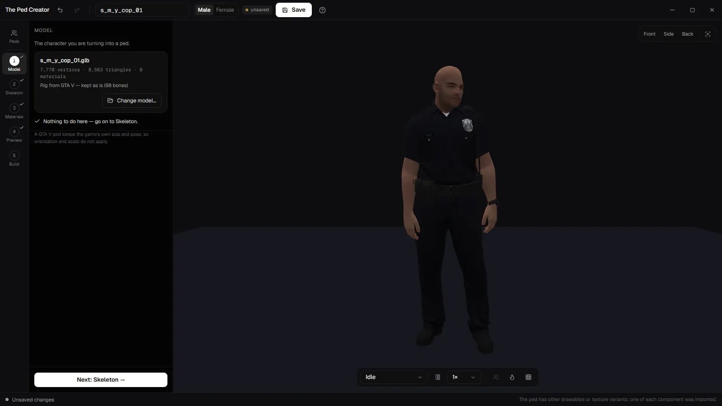This screenshot has width=722, height=406.
Task: Go to step 4 Preview
Action: point(14,135)
